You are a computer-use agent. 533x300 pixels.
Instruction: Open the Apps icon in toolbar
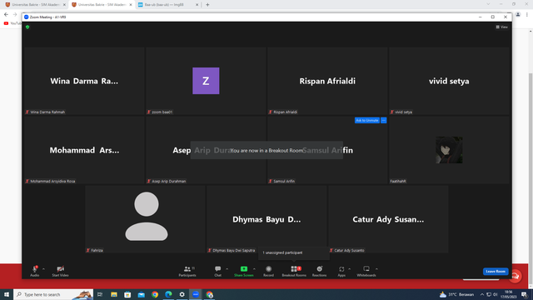click(x=341, y=268)
